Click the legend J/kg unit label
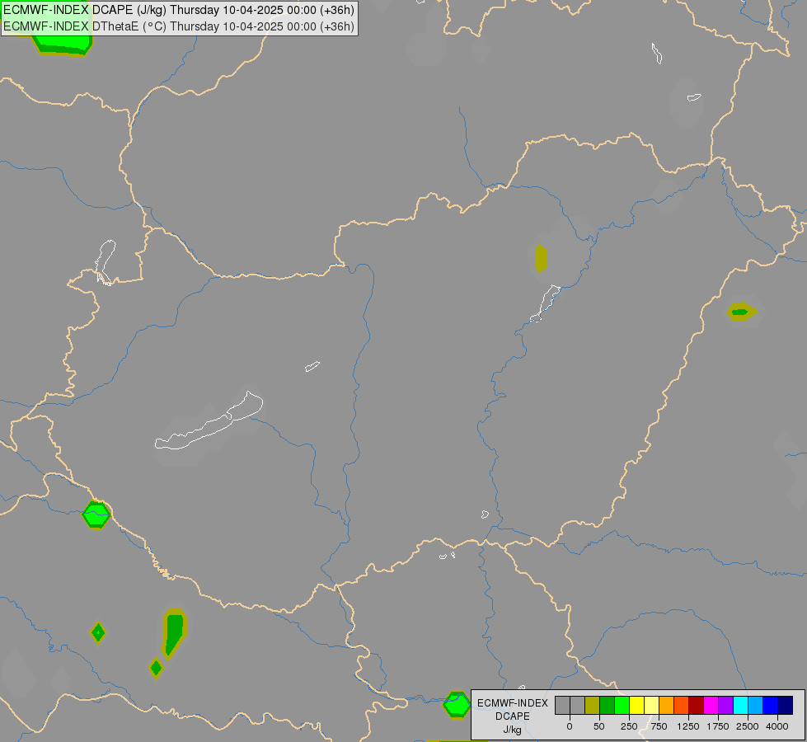This screenshot has width=807, height=742. [513, 730]
